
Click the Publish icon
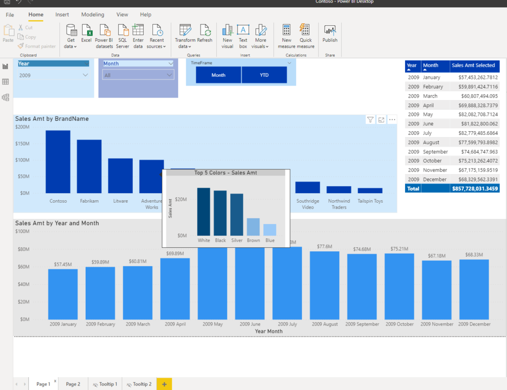click(x=330, y=30)
